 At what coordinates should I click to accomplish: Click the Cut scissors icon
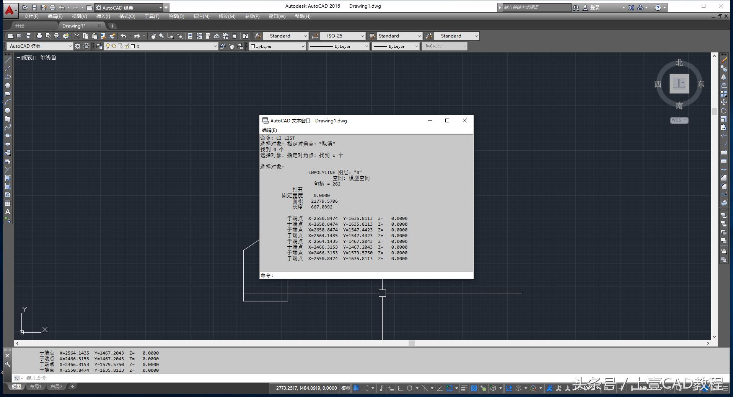(x=77, y=36)
